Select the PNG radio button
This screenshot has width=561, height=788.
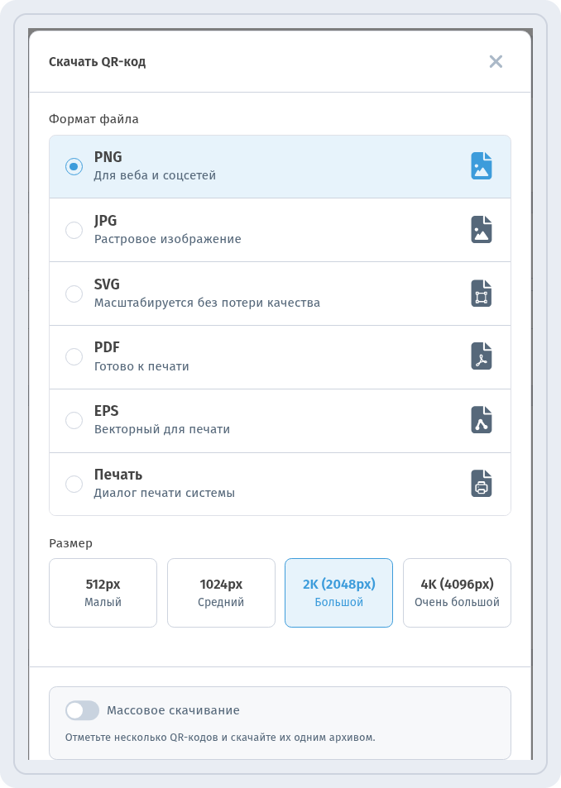[x=74, y=166]
